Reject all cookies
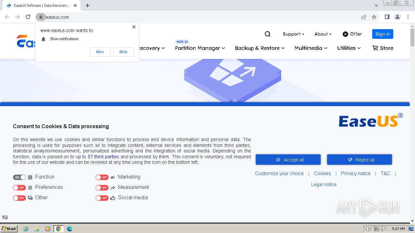This screenshot has width=415, height=233. click(360, 160)
